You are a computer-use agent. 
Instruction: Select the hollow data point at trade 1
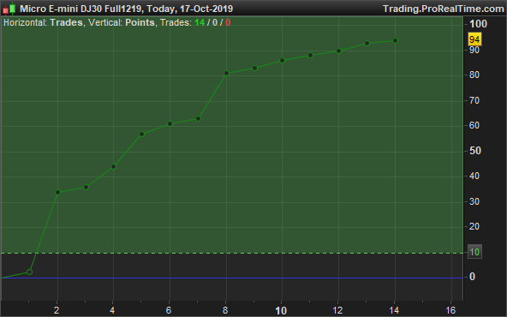pyautogui.click(x=29, y=272)
